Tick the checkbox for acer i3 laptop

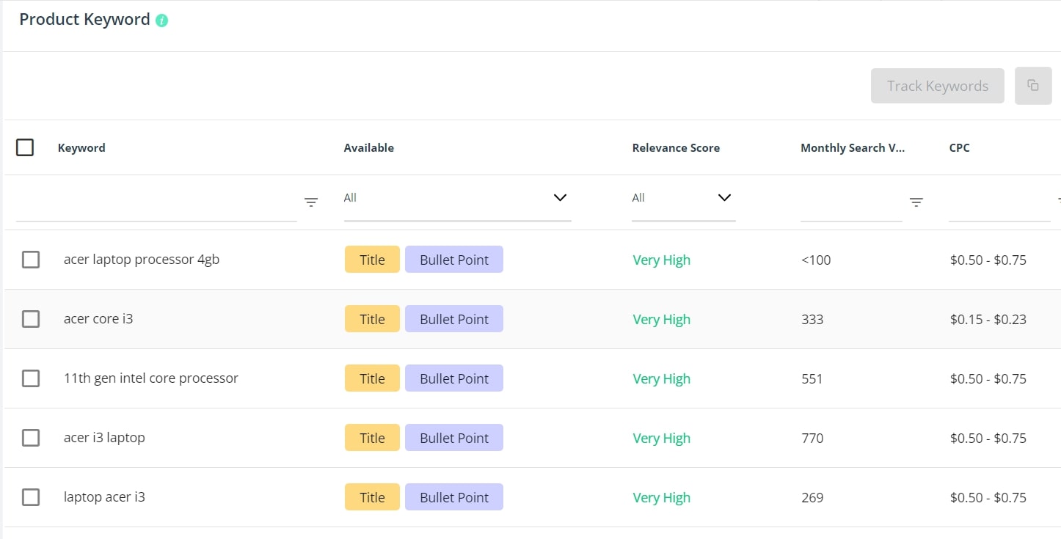point(31,438)
